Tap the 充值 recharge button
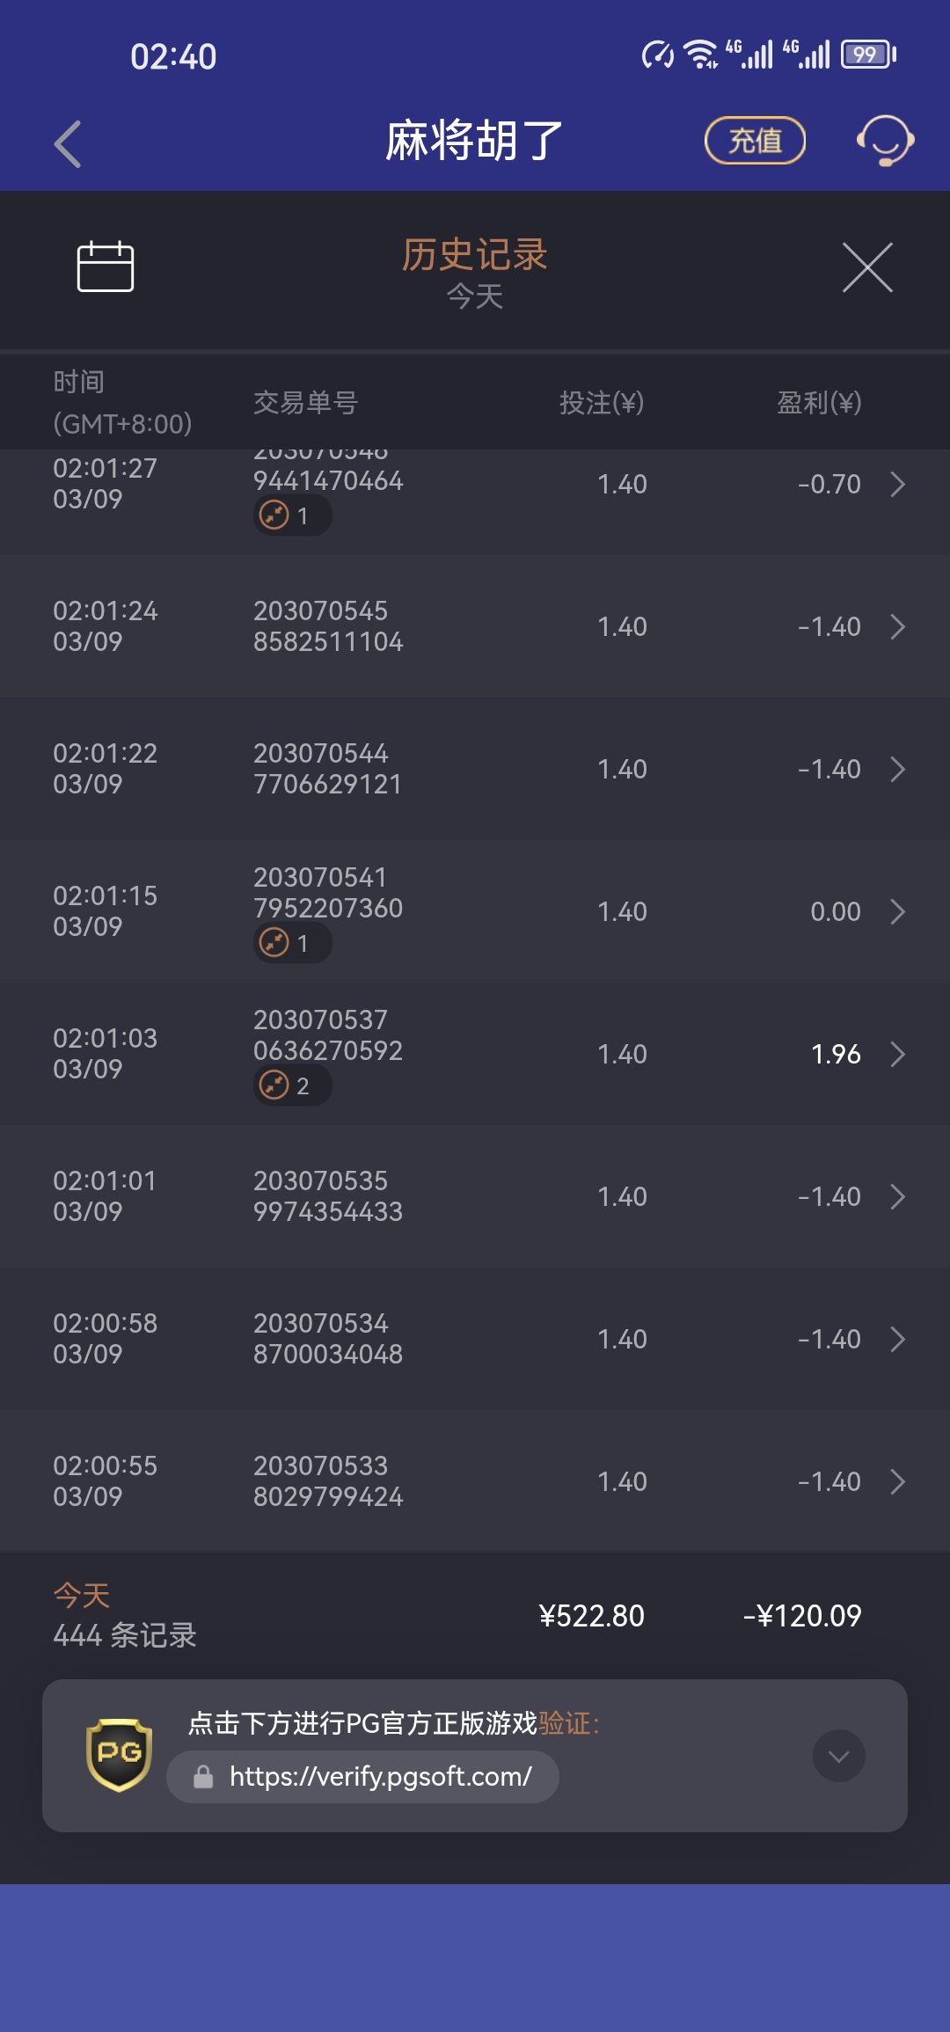950x2032 pixels. pyautogui.click(x=755, y=141)
